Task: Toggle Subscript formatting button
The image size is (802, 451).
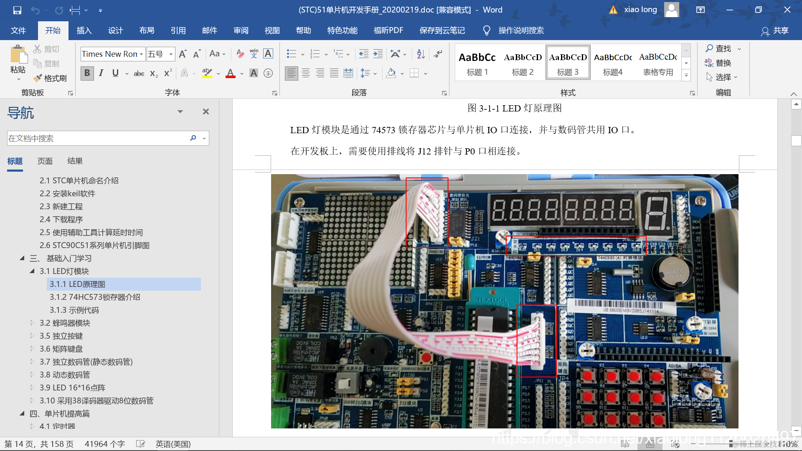Action: [x=154, y=73]
